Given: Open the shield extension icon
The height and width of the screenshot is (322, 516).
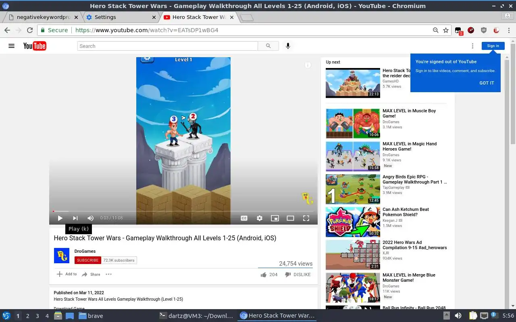Looking at the screenshot, I should (484, 30).
